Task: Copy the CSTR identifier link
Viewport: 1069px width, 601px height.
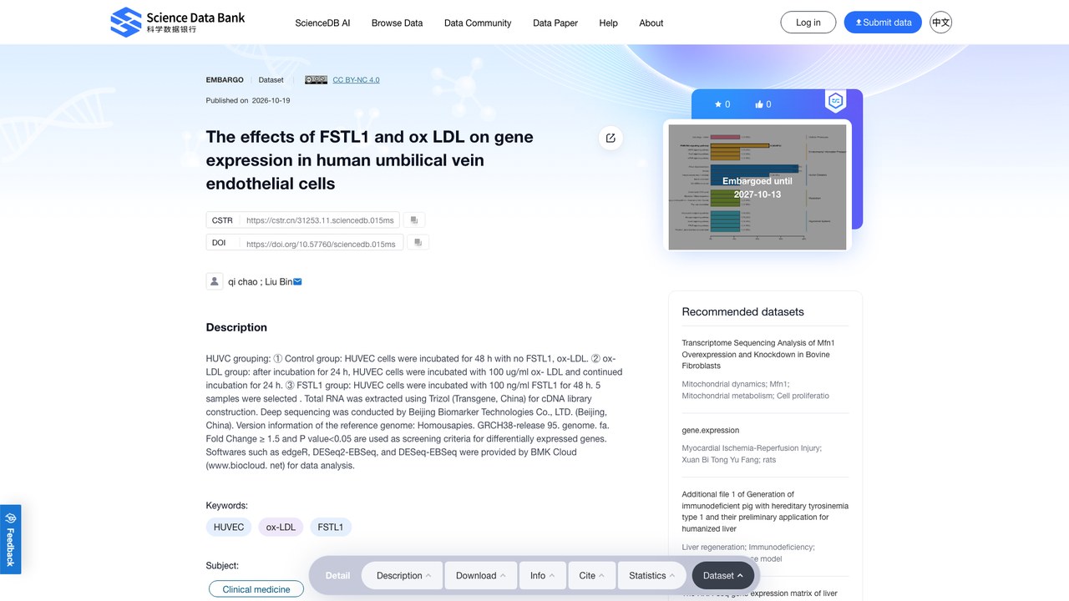Action: (x=413, y=220)
